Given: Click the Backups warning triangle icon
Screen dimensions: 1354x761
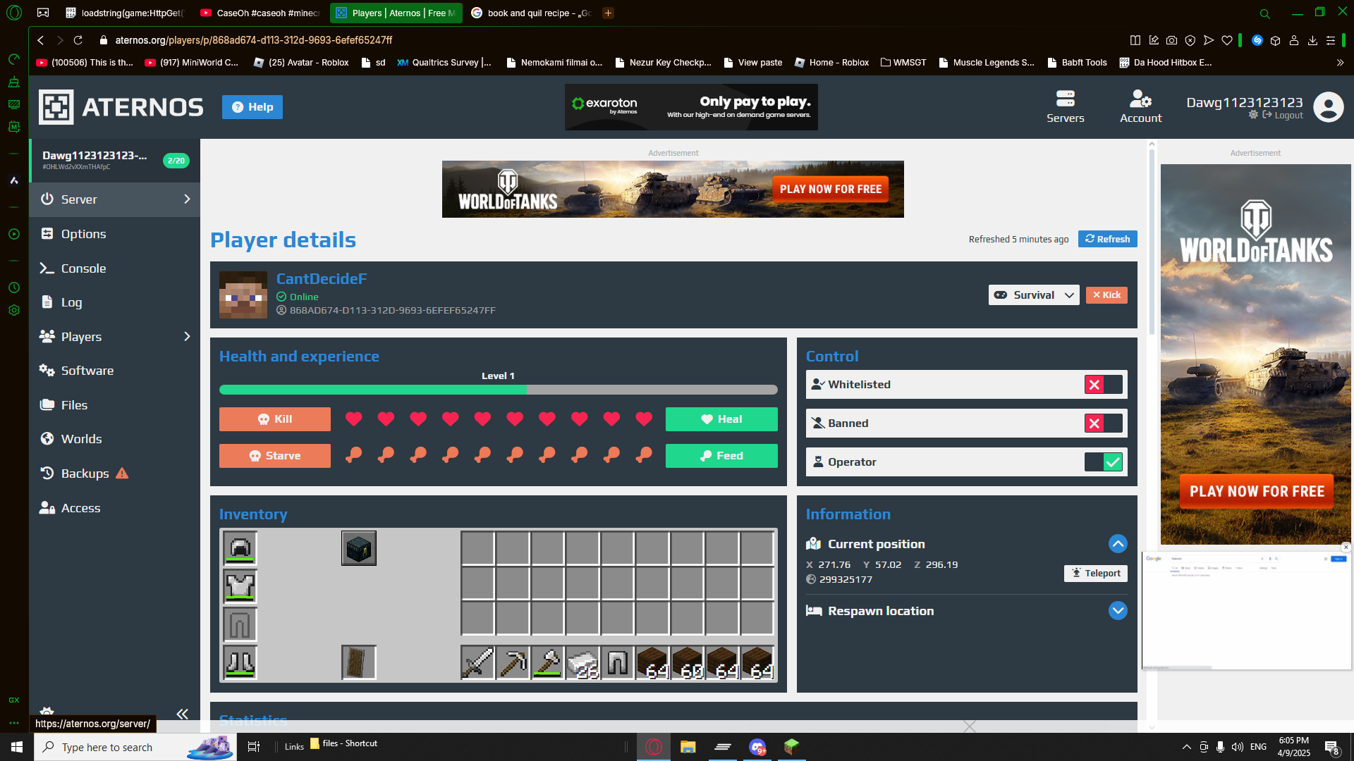Looking at the screenshot, I should pyautogui.click(x=122, y=473).
